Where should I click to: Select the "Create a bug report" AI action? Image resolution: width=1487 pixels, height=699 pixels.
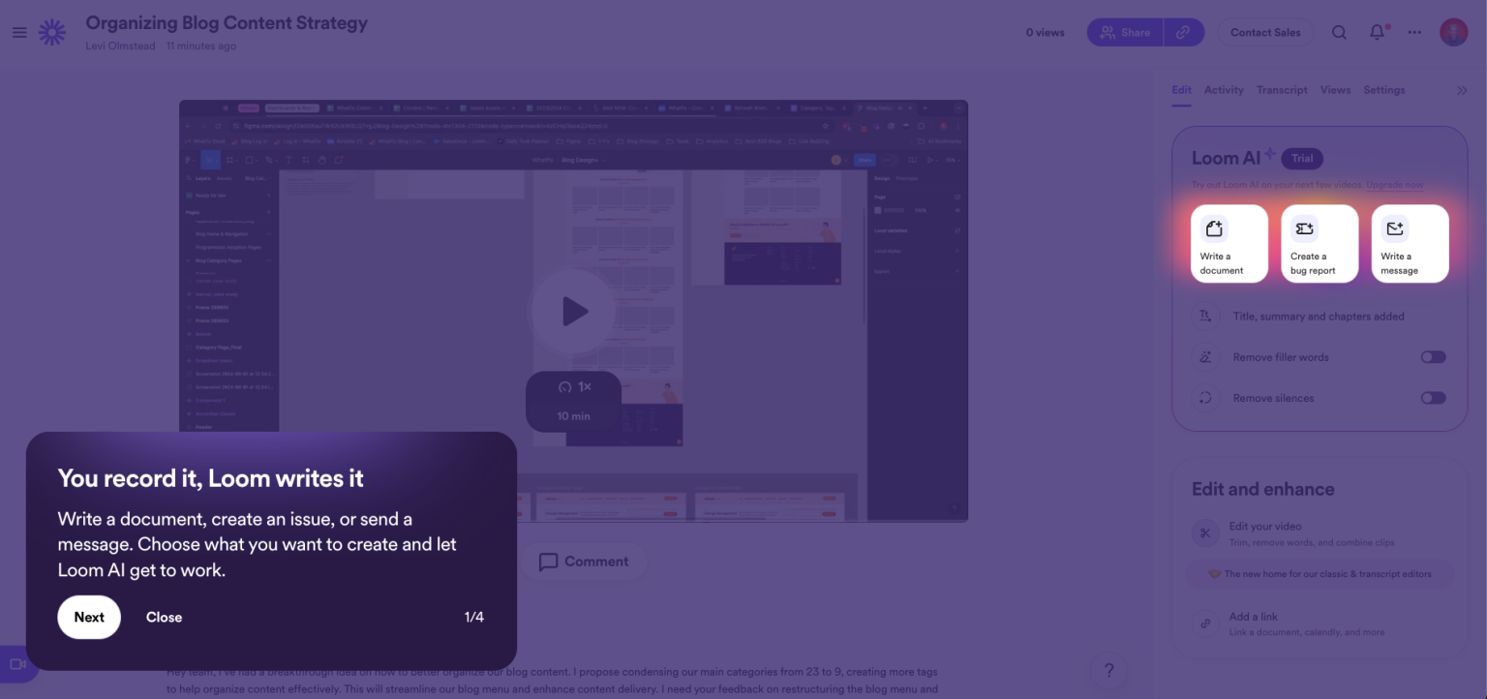1320,243
